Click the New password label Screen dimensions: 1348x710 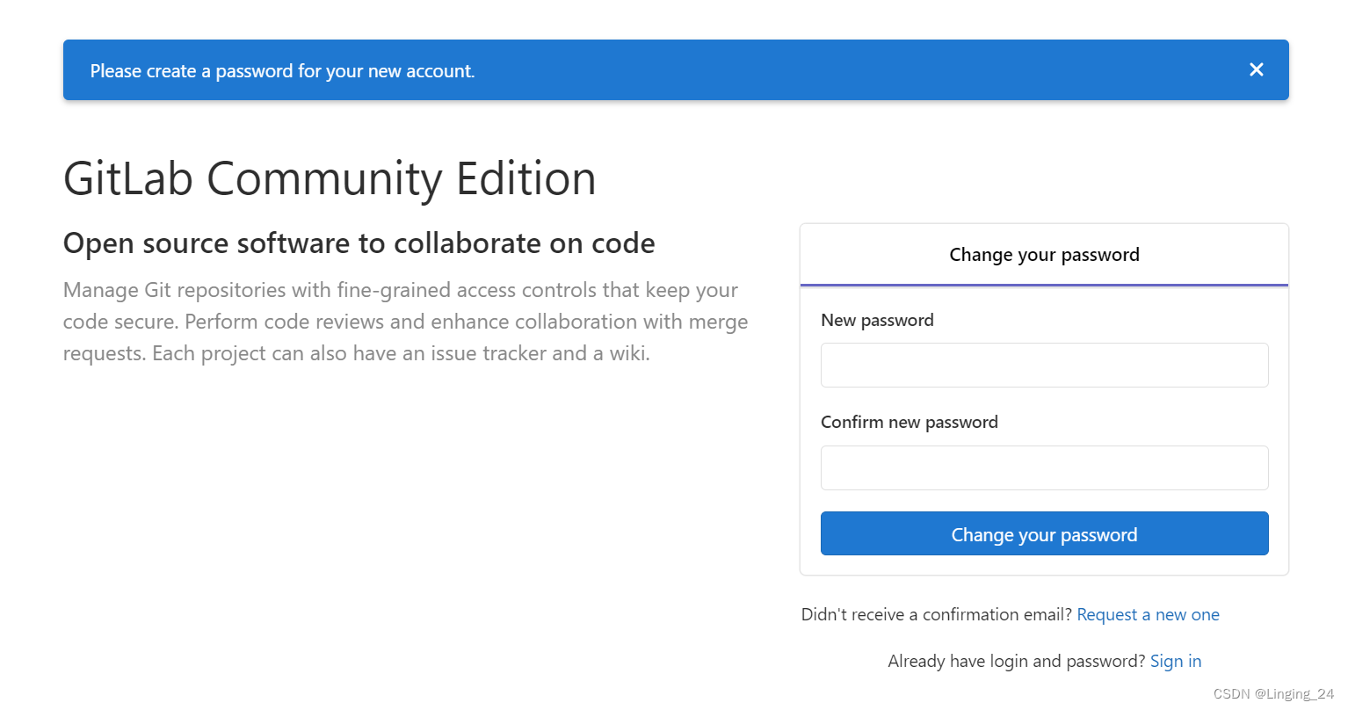coord(877,320)
